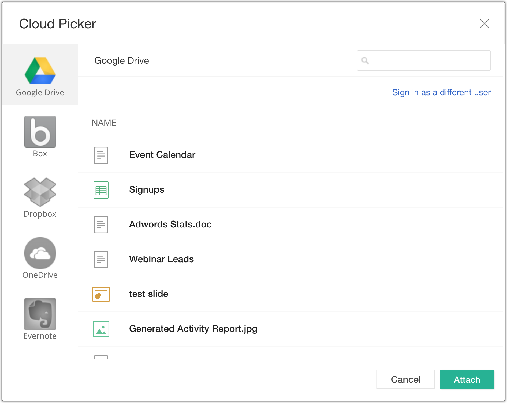
Task: Close the Cloud Picker dialog
Action: [x=484, y=24]
